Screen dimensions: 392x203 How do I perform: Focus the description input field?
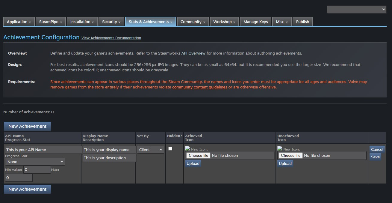tap(109, 158)
